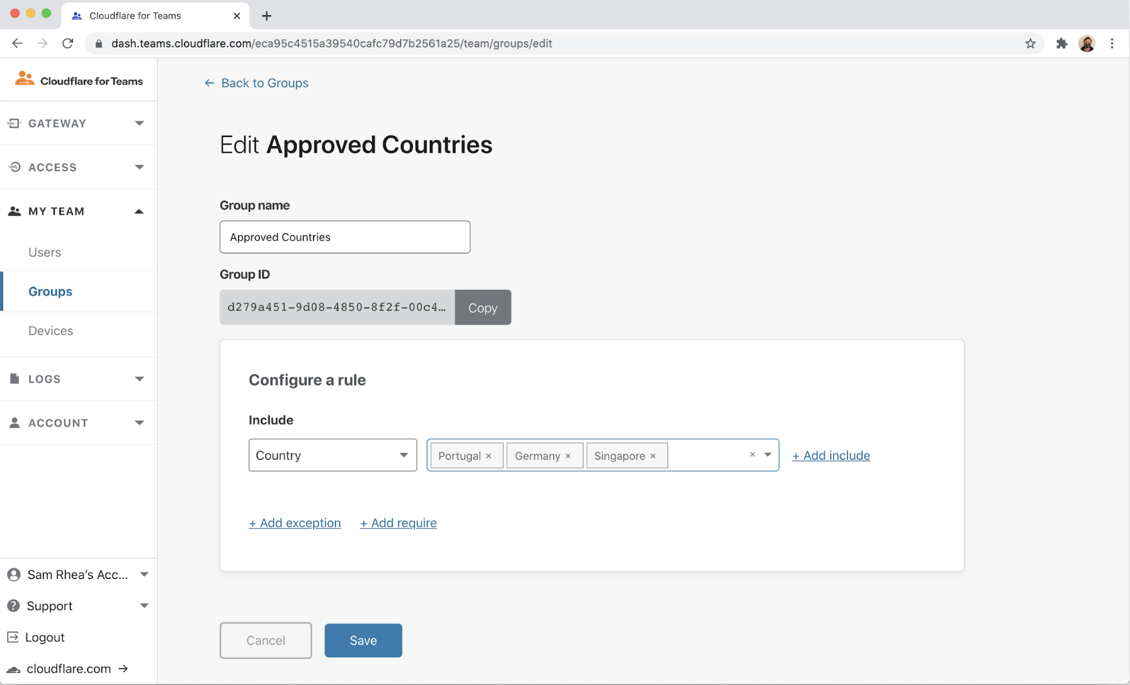Image resolution: width=1130 pixels, height=685 pixels.
Task: Click the Account person icon
Action: click(15, 423)
